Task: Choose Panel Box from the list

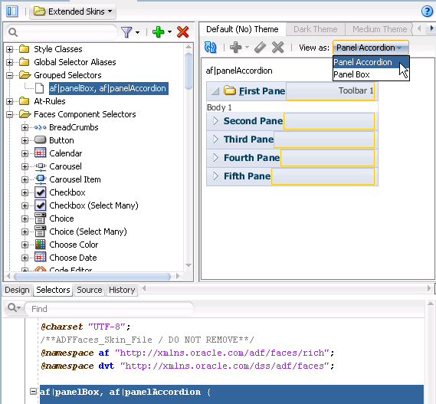Action: click(x=371, y=74)
